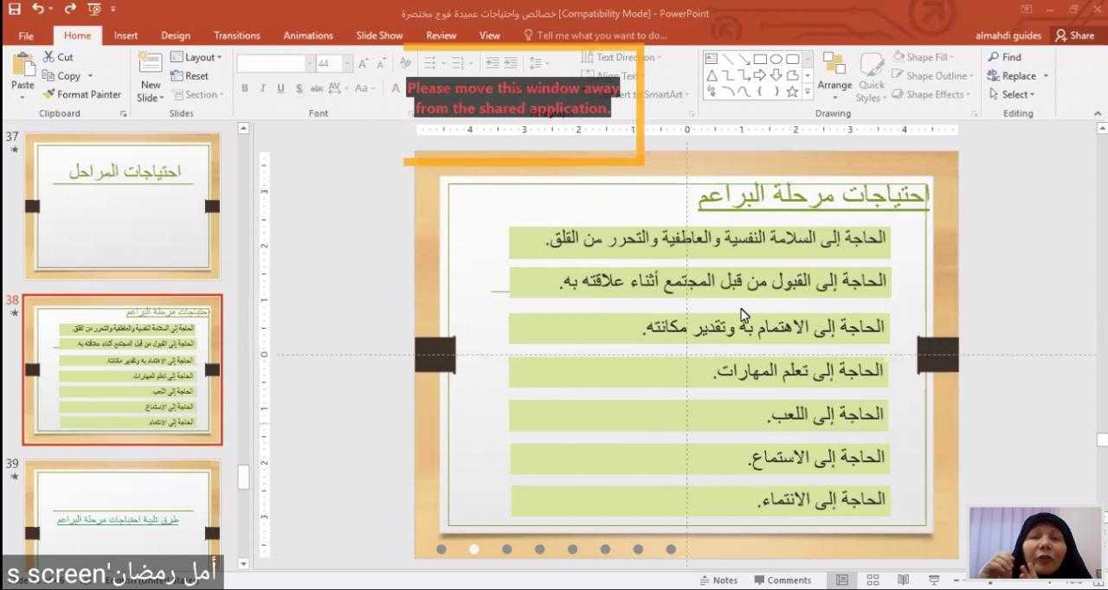
Task: Click the Share button
Action: tap(1074, 35)
